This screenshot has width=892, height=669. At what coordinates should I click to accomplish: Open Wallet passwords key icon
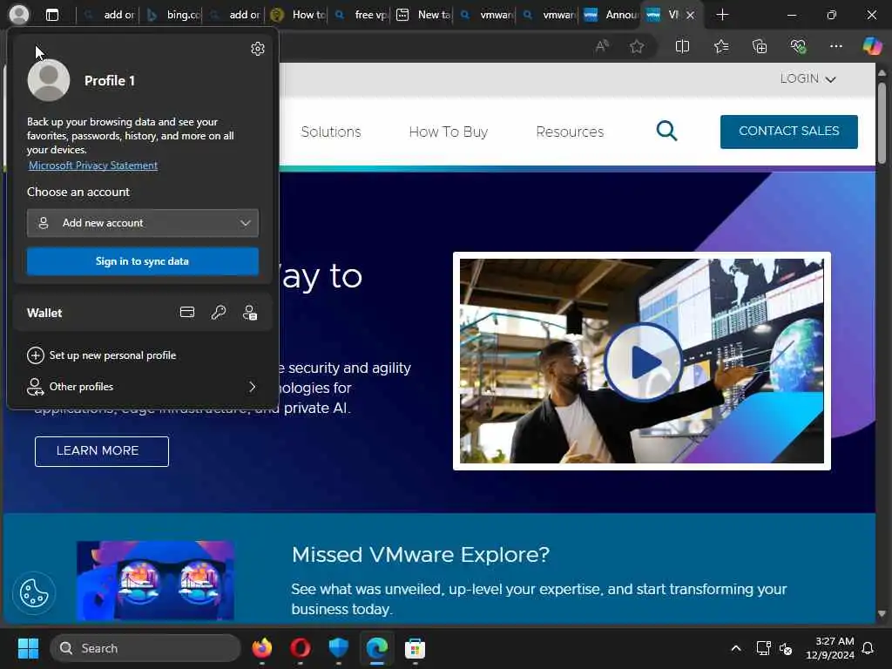point(219,313)
